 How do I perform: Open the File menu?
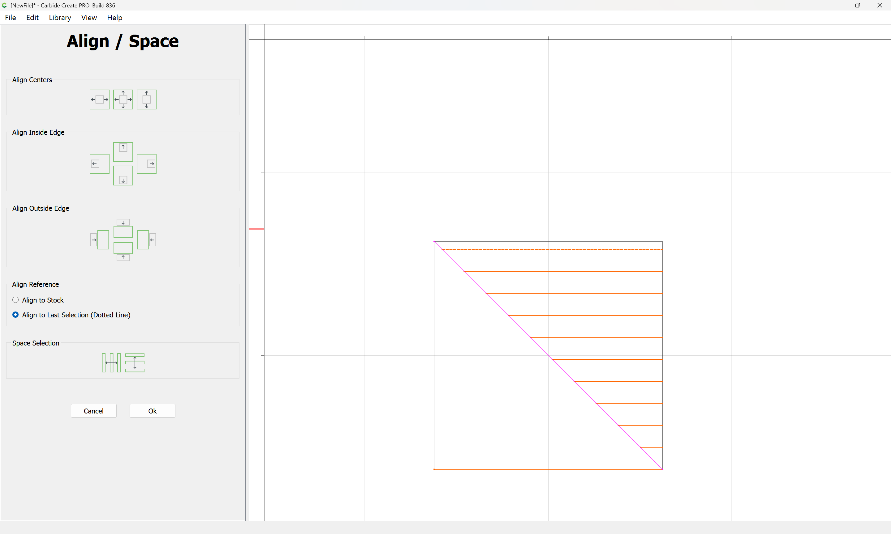pos(10,18)
